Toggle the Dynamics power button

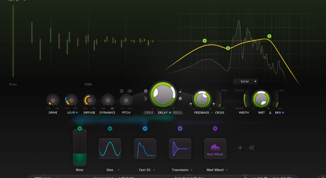click(108, 100)
